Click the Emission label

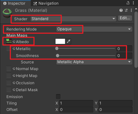15,97
